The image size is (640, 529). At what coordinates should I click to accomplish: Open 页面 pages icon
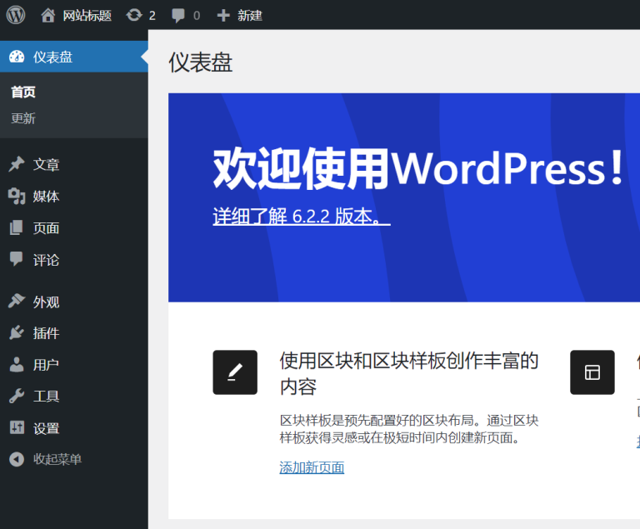coord(17,227)
